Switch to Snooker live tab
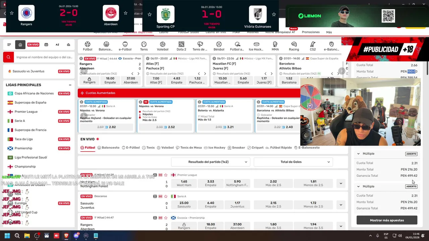 point(236,148)
